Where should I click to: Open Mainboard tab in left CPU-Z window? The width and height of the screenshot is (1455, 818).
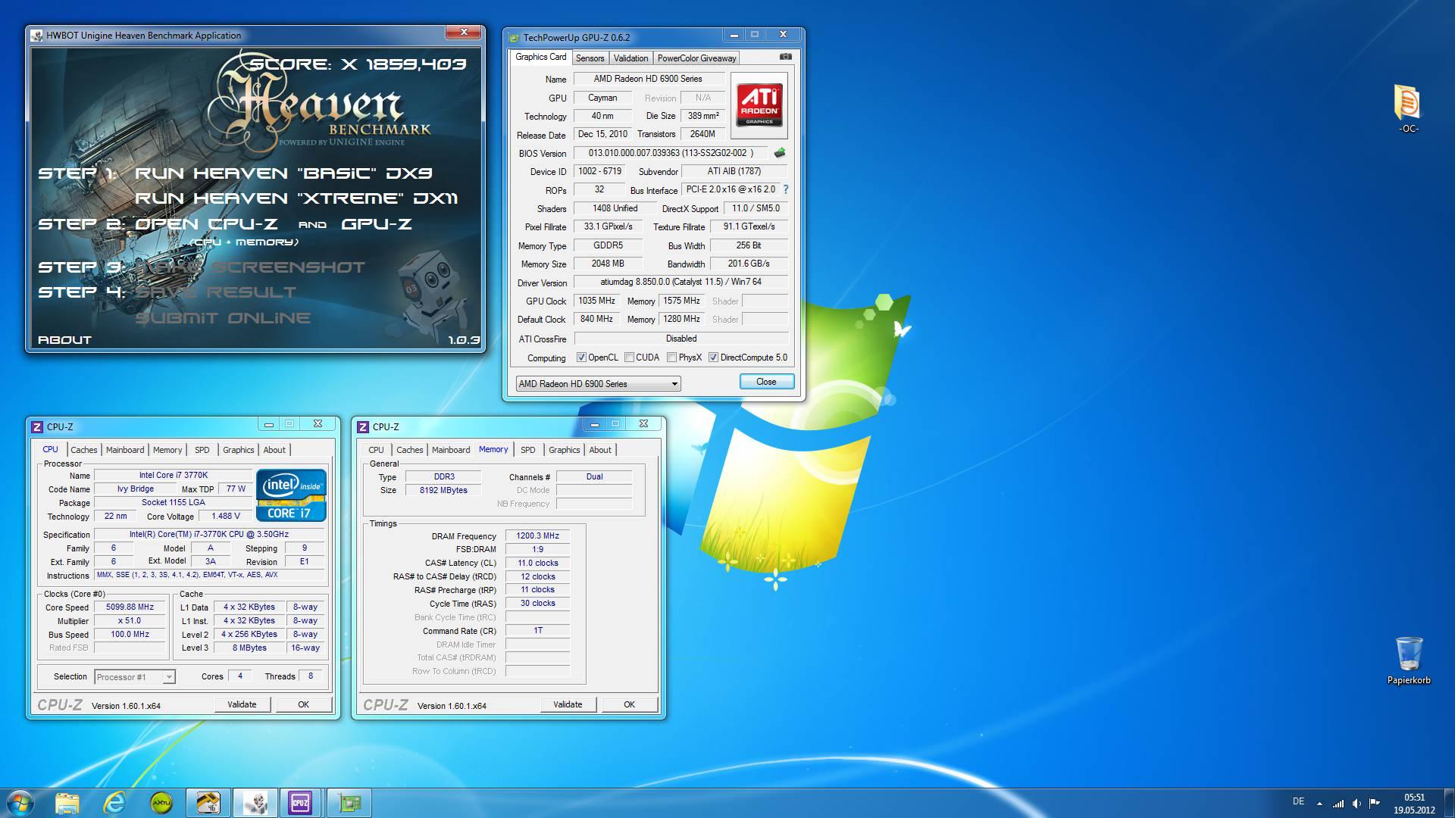pos(125,450)
